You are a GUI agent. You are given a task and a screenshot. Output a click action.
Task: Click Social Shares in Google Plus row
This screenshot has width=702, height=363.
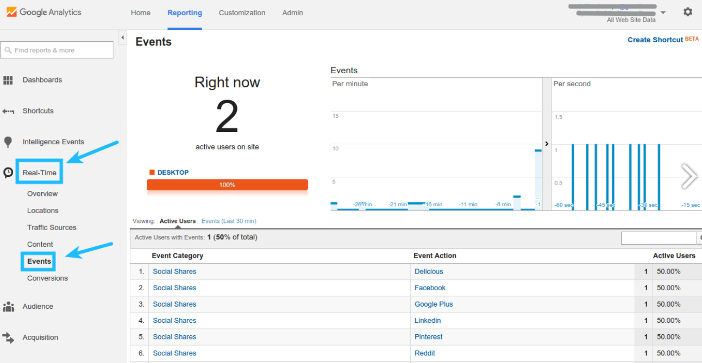(x=174, y=304)
